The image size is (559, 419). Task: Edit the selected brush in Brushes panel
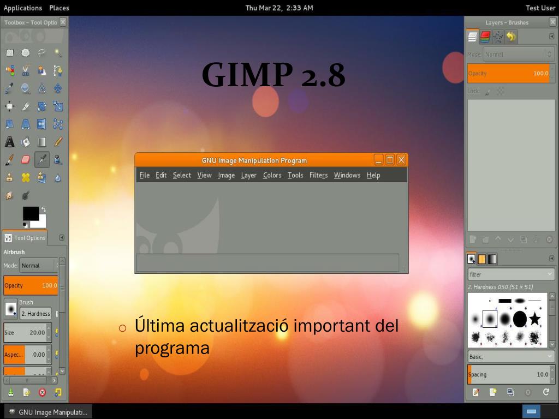point(475,392)
